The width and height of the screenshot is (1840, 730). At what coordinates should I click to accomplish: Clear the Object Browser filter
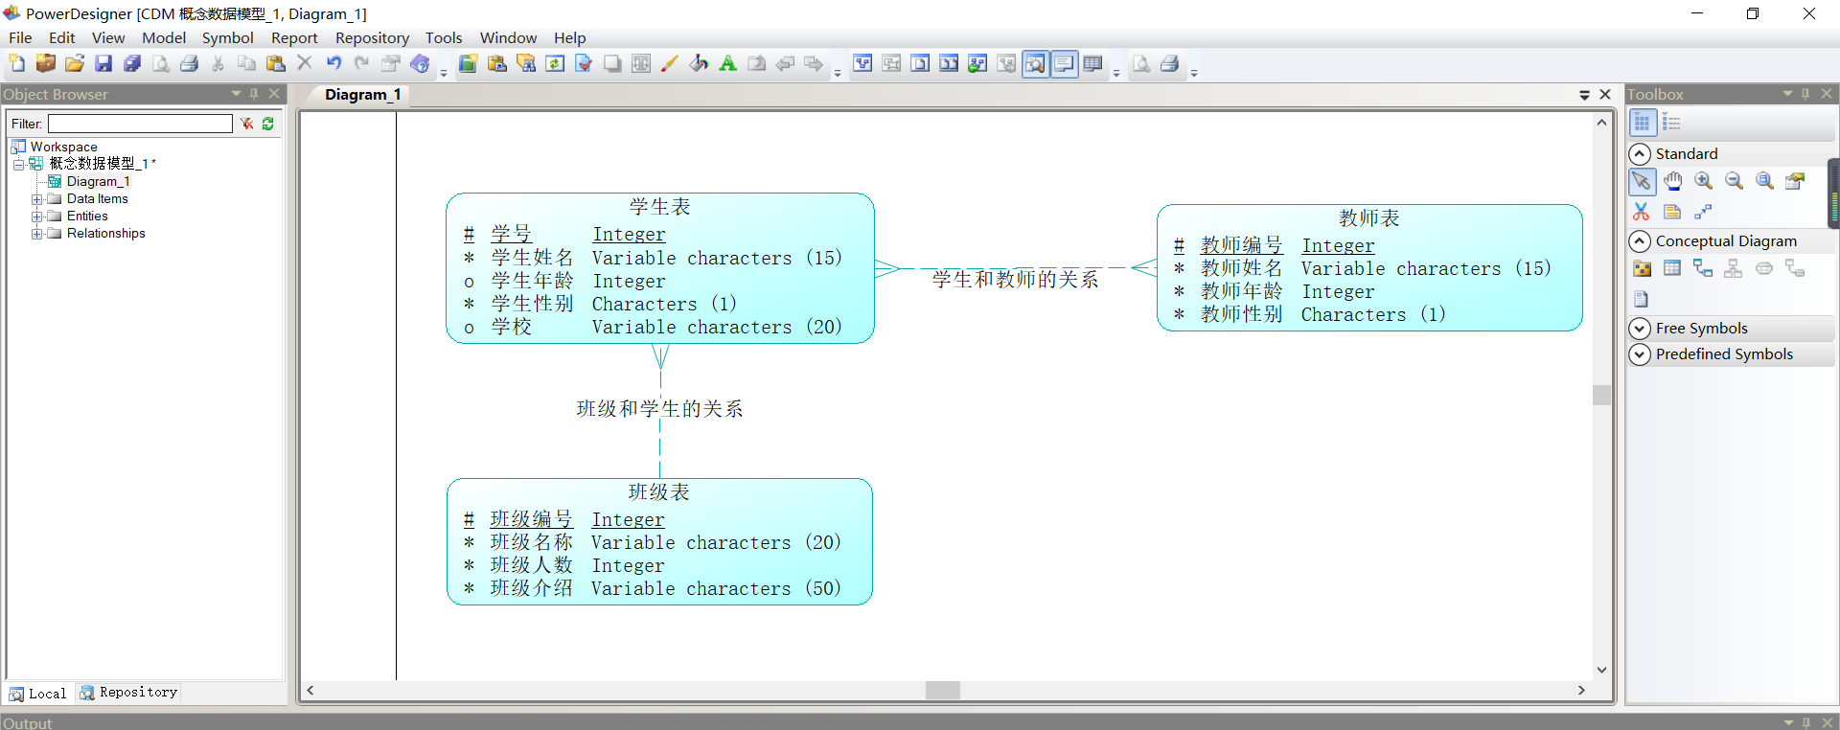247,124
